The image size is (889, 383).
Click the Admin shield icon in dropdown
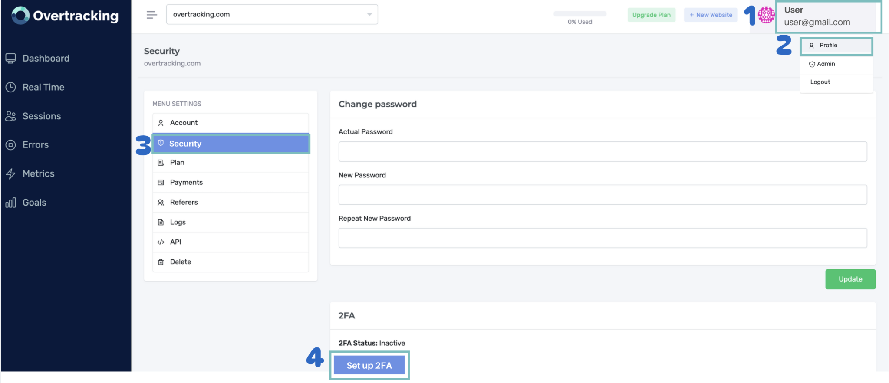(x=812, y=64)
